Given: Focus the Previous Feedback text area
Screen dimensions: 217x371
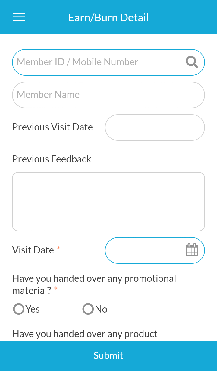Looking at the screenshot, I should 108,201.
